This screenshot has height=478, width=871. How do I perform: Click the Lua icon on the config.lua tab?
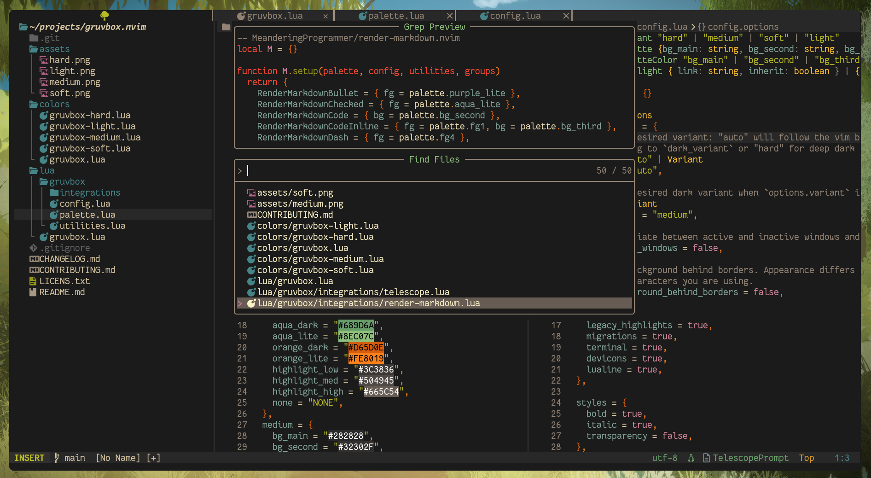click(x=484, y=16)
